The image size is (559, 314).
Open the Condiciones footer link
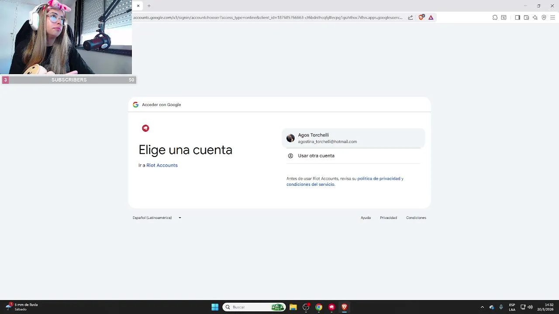(416, 218)
